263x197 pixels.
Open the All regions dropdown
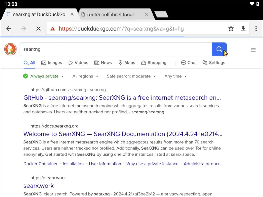click(x=85, y=76)
